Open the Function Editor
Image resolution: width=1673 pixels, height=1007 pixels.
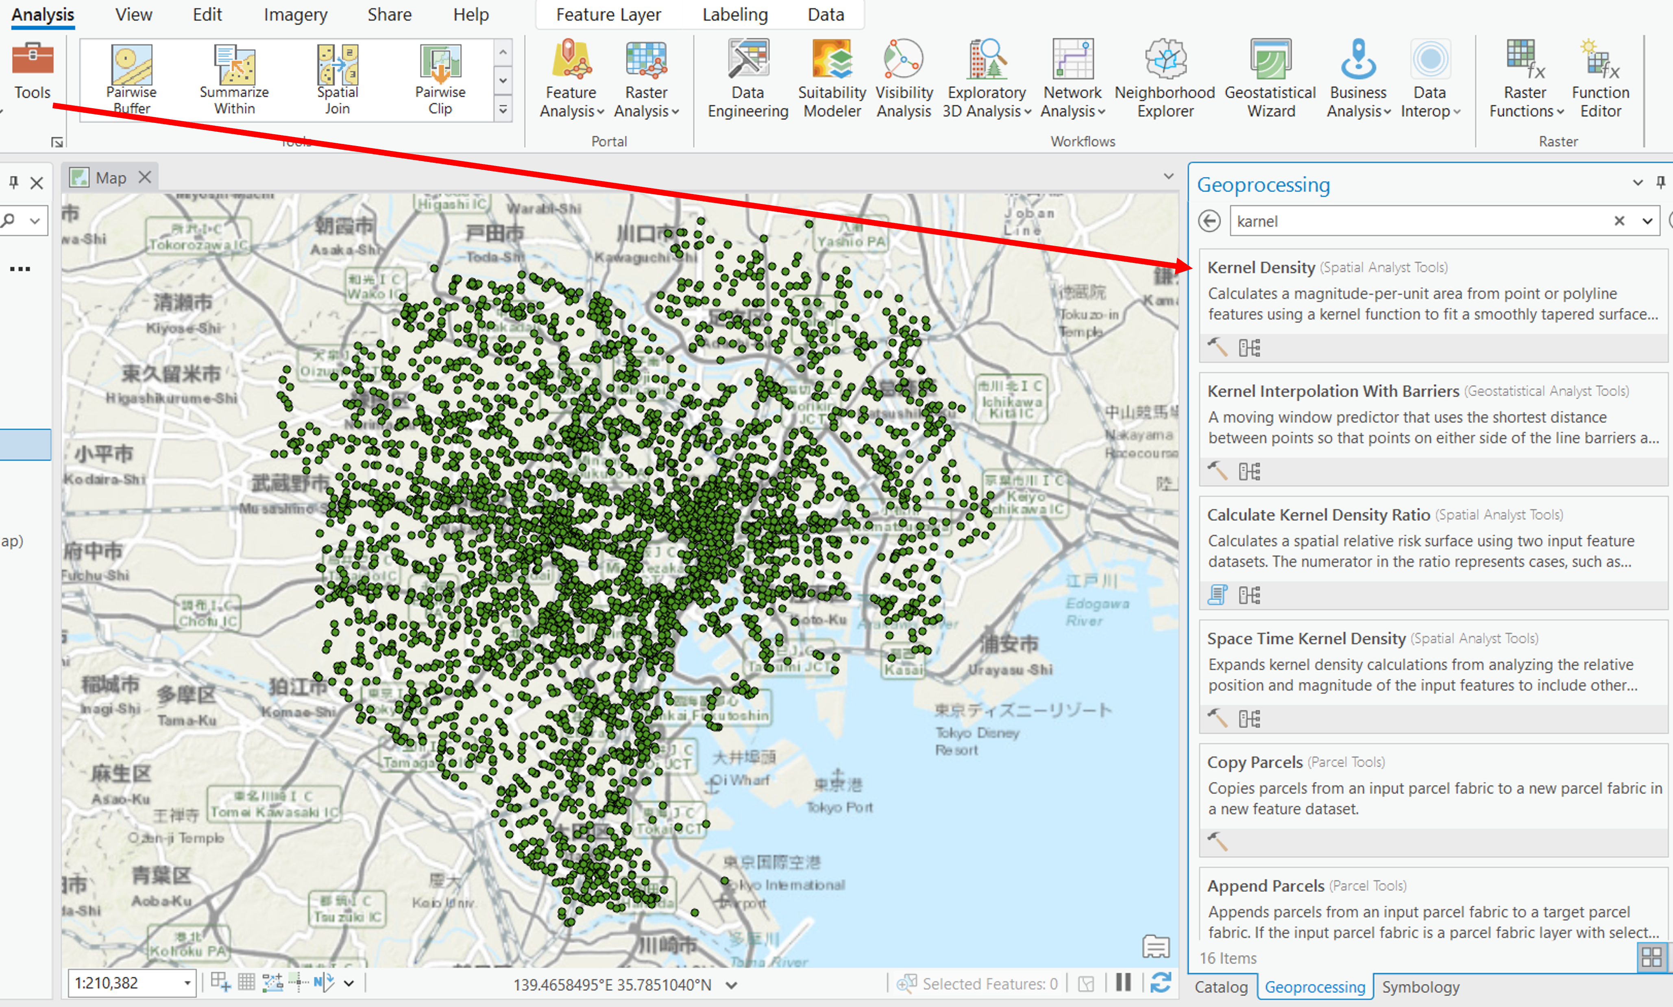point(1601,79)
